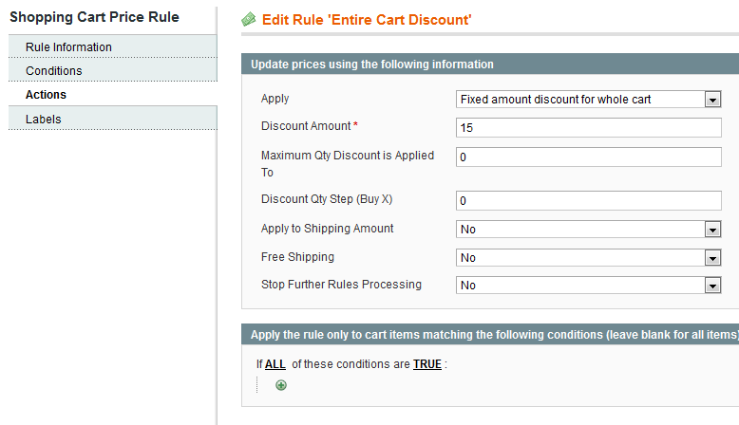The image size is (739, 425).
Task: Focus the Maximum Qty Discount field
Action: coord(589,157)
